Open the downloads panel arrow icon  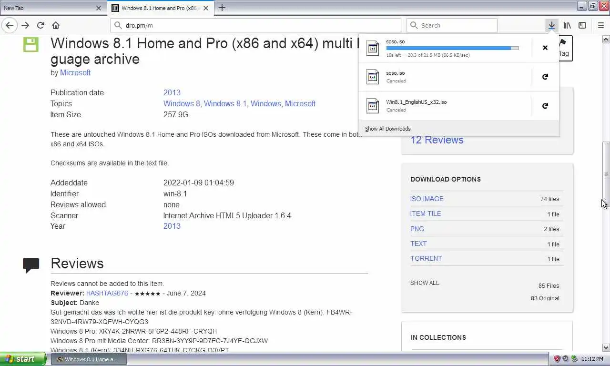pos(551,25)
